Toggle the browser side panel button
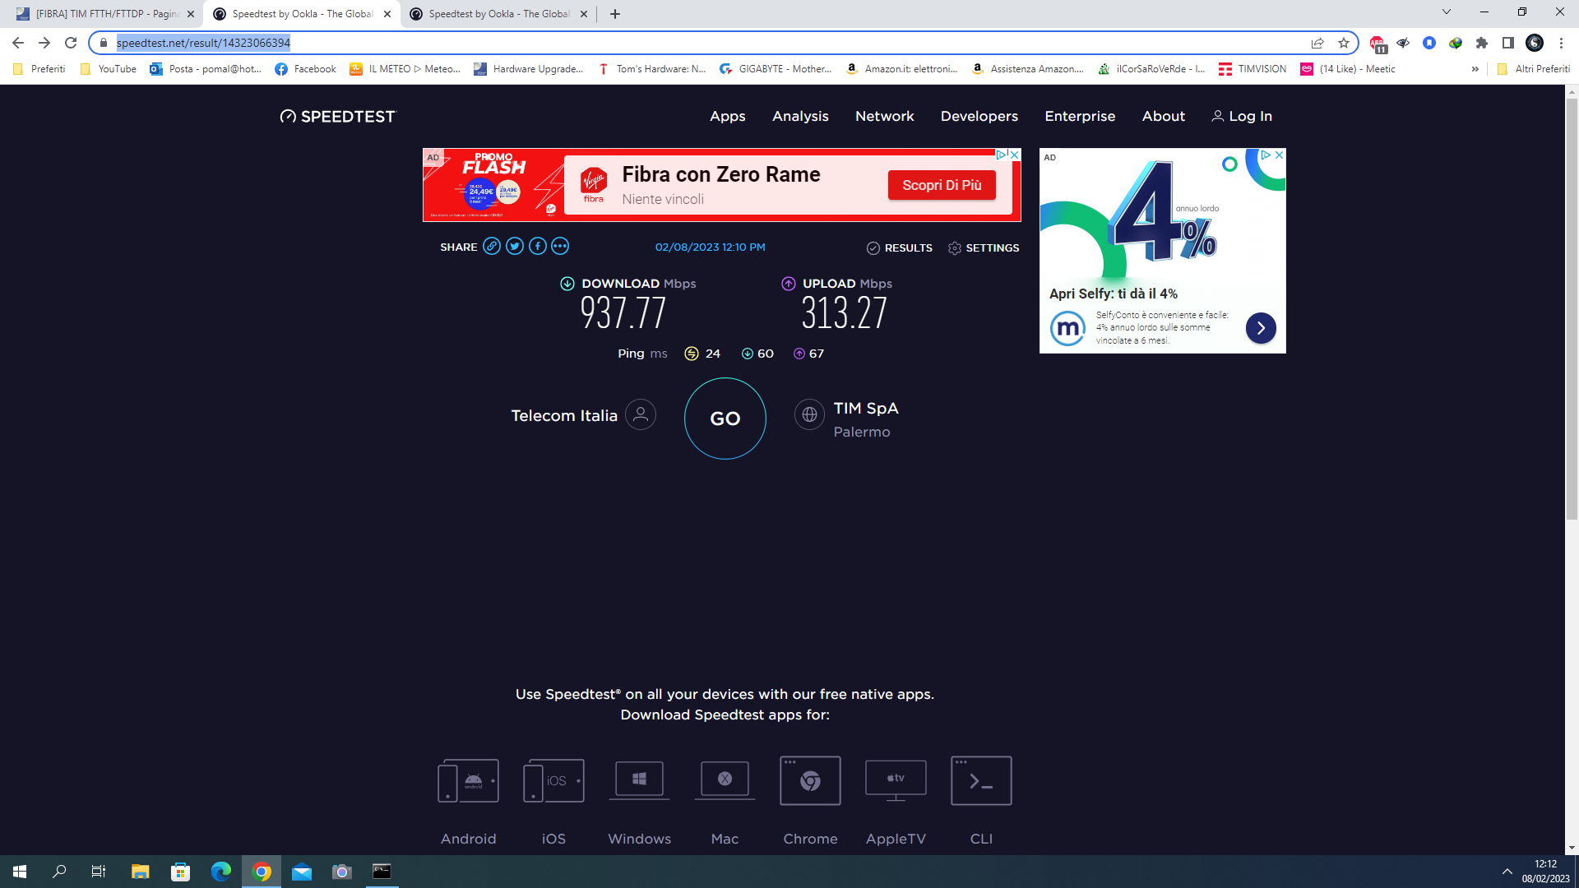Screen dimensions: 1579x888 1508,43
